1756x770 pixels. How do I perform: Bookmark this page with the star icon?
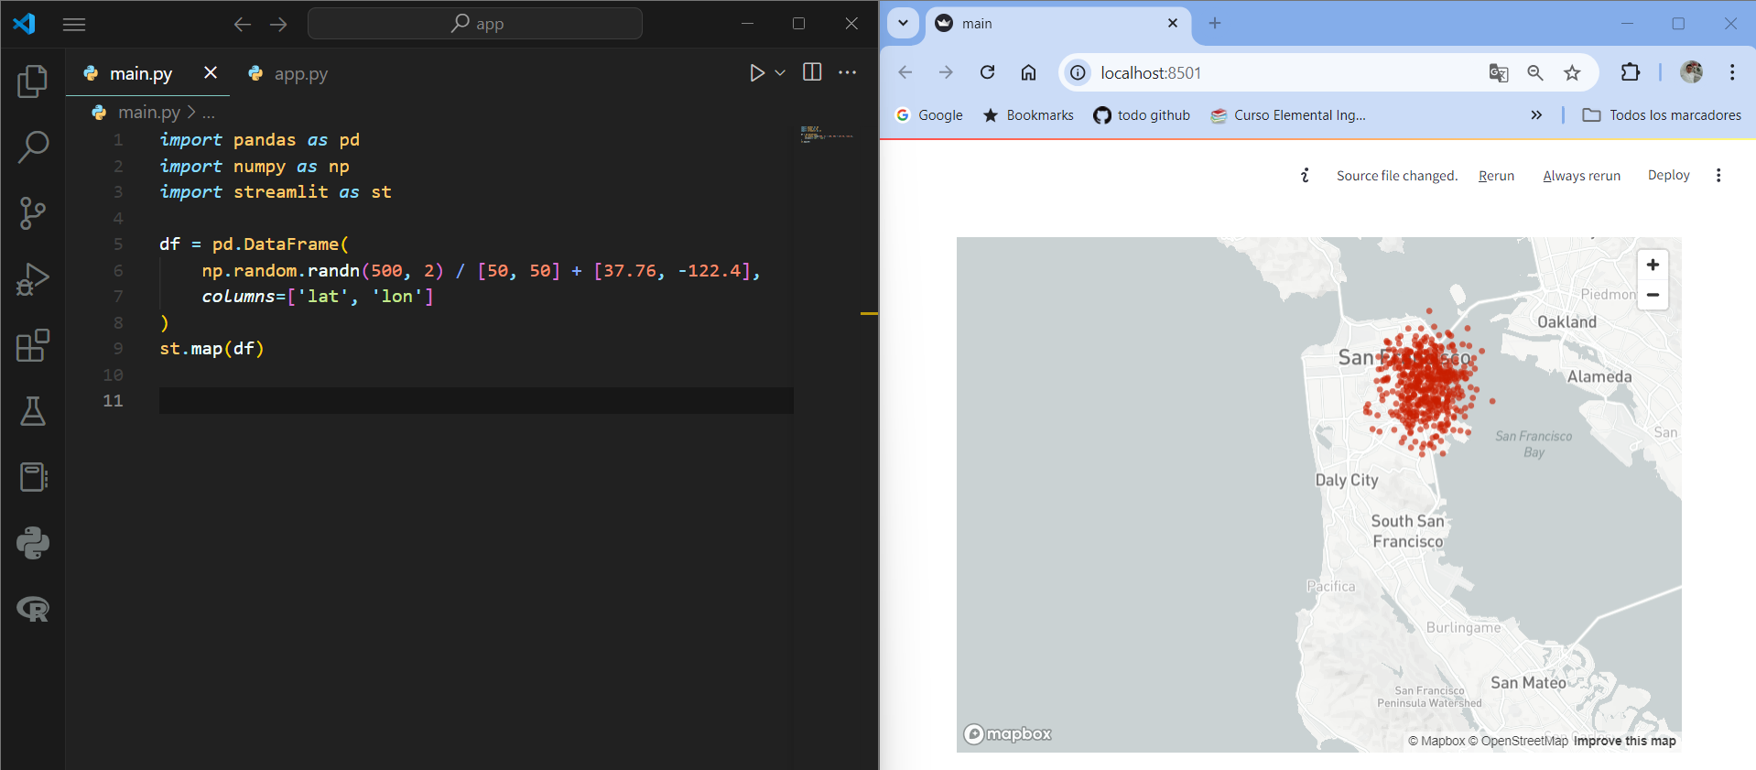click(x=1572, y=73)
